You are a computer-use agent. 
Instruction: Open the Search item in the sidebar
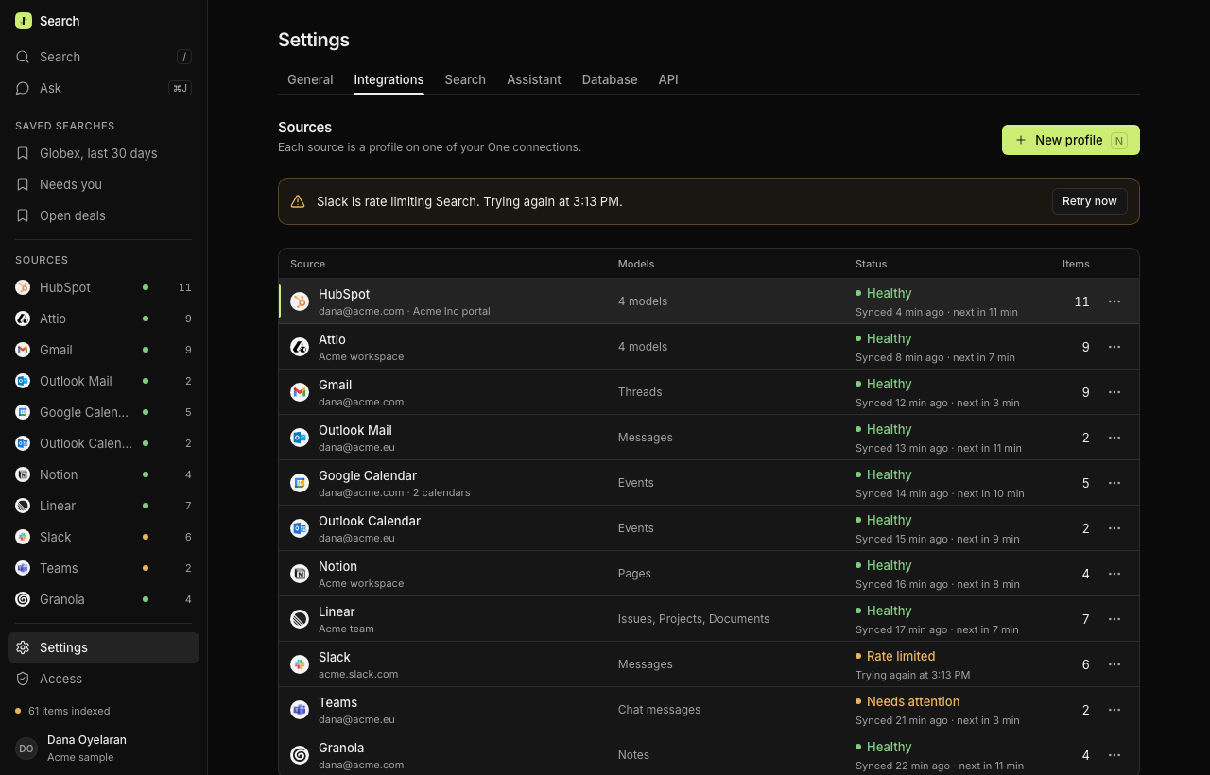pyautogui.click(x=103, y=57)
